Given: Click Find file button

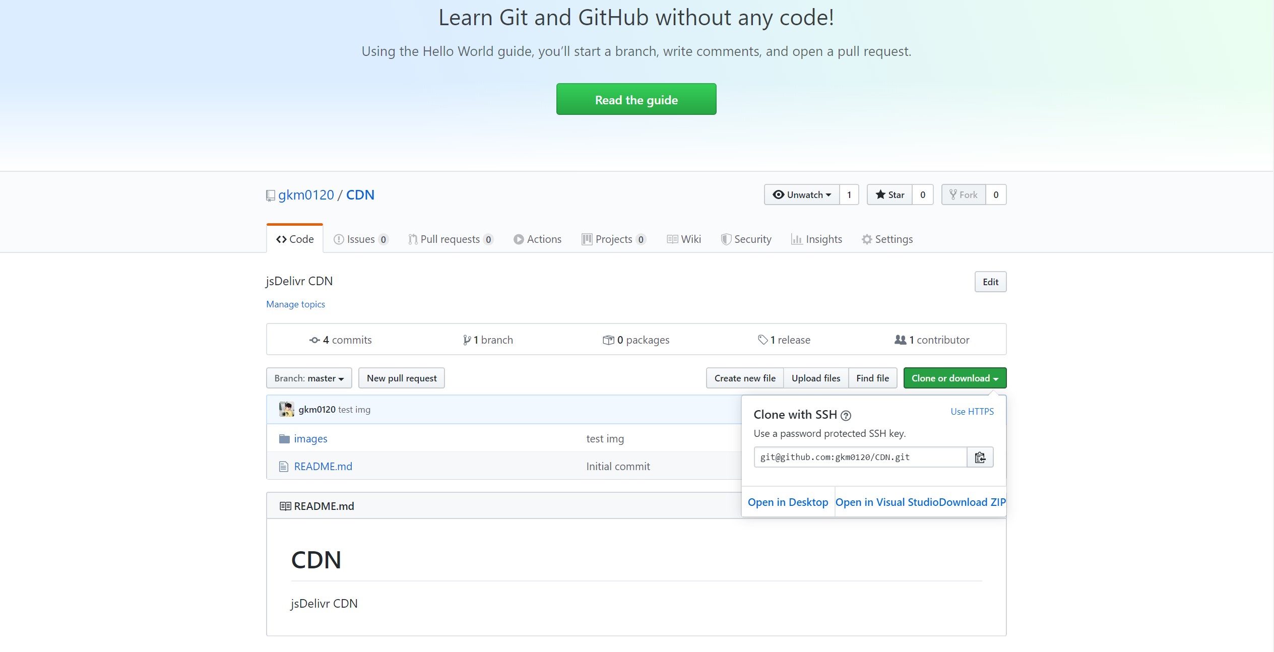Looking at the screenshot, I should point(873,378).
